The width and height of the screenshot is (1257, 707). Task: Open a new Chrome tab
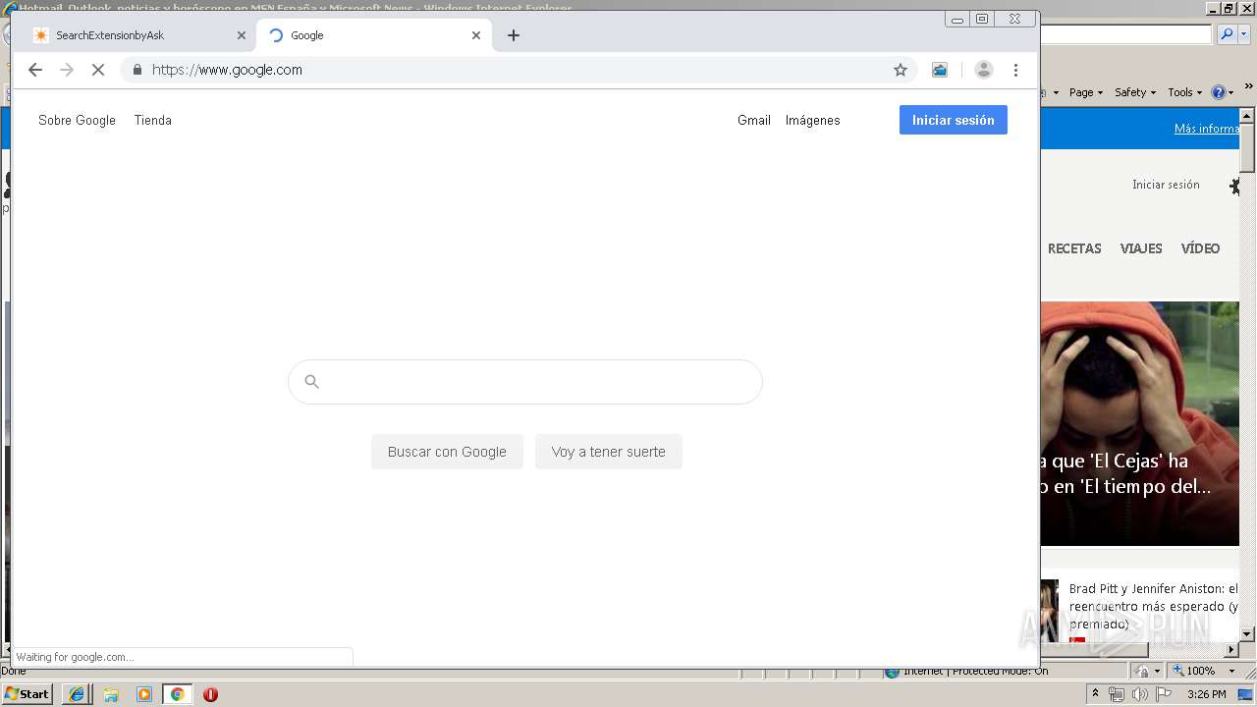(514, 35)
